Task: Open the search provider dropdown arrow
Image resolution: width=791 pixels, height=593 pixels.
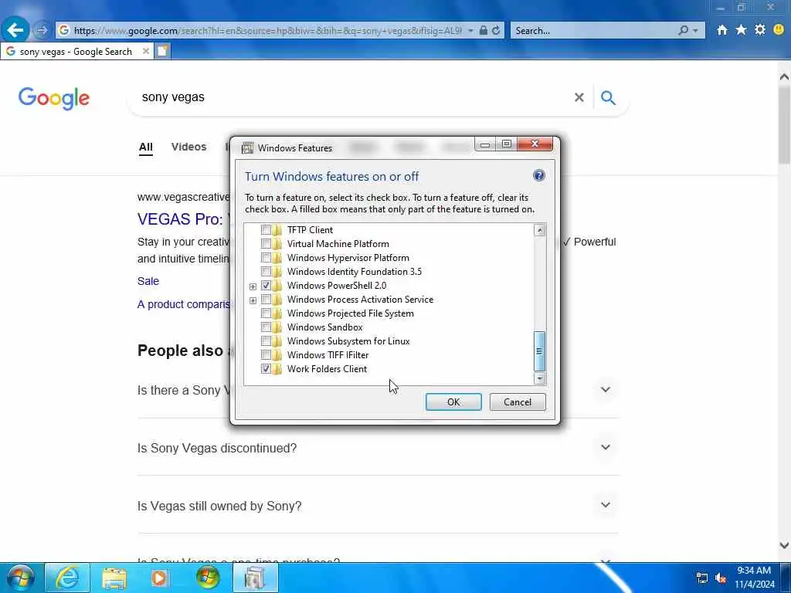Action: coord(696,30)
